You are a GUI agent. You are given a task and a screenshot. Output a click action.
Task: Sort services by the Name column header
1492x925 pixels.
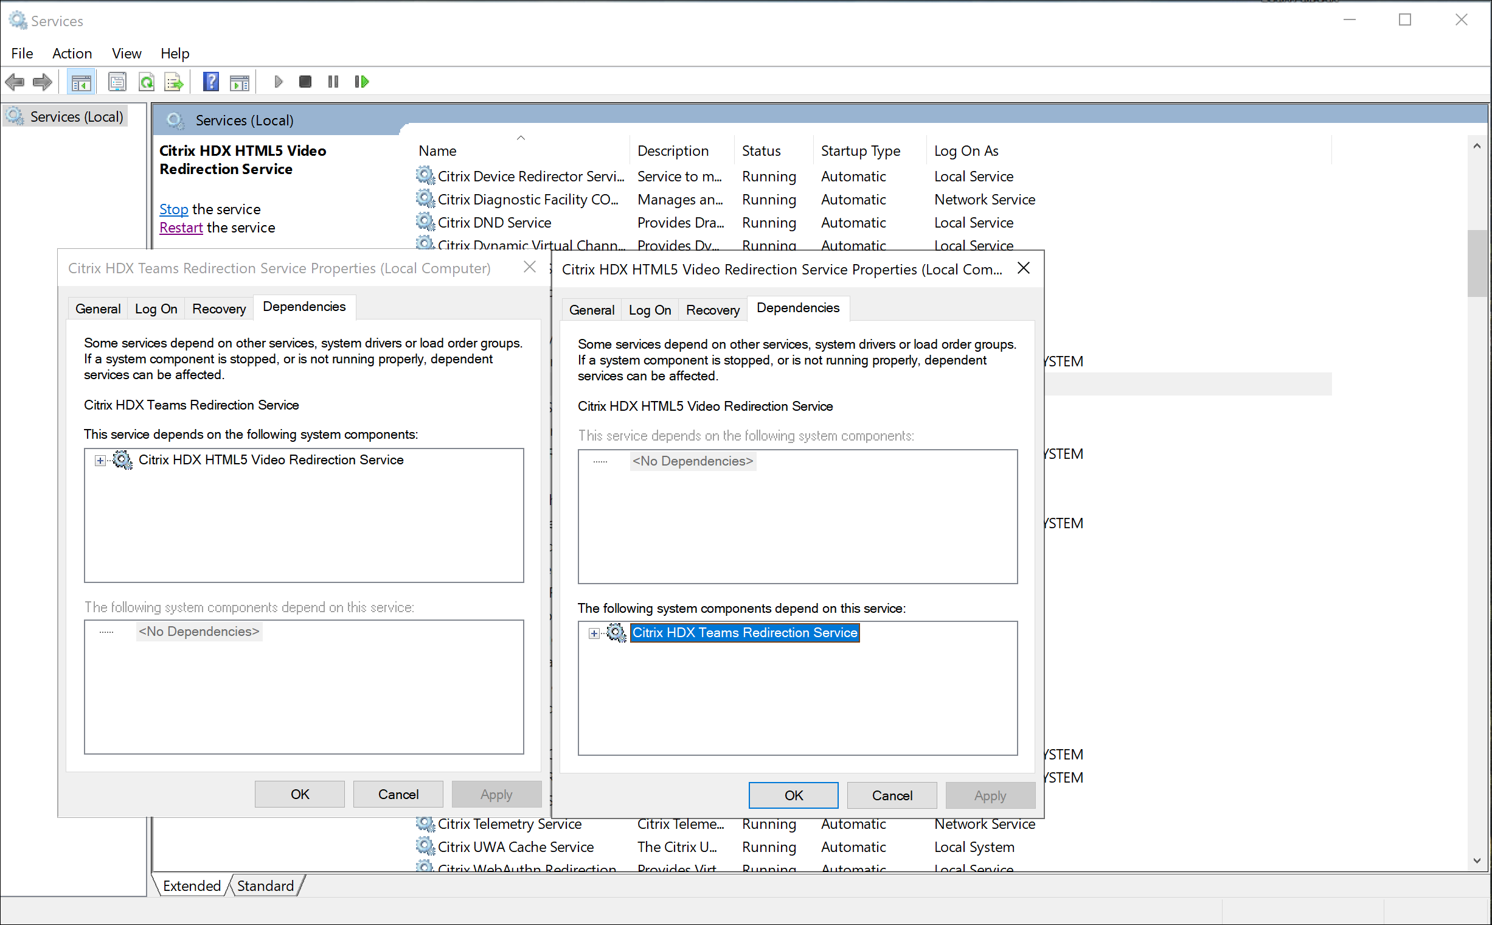[x=521, y=150]
